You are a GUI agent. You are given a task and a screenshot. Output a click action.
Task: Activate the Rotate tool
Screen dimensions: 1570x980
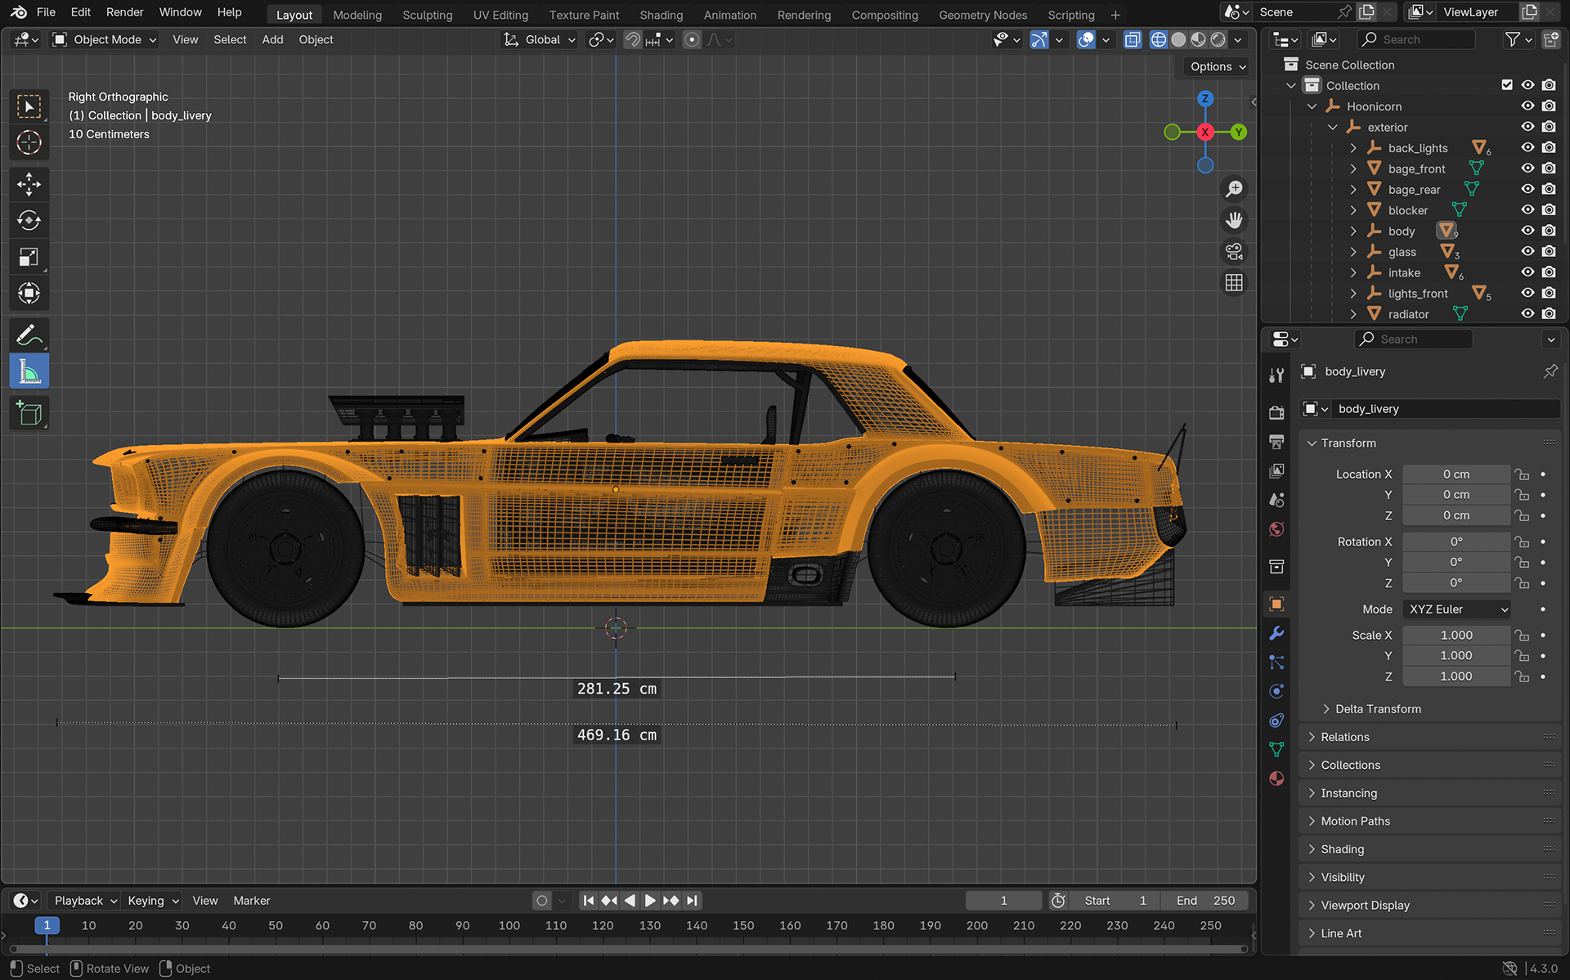pyautogui.click(x=29, y=221)
